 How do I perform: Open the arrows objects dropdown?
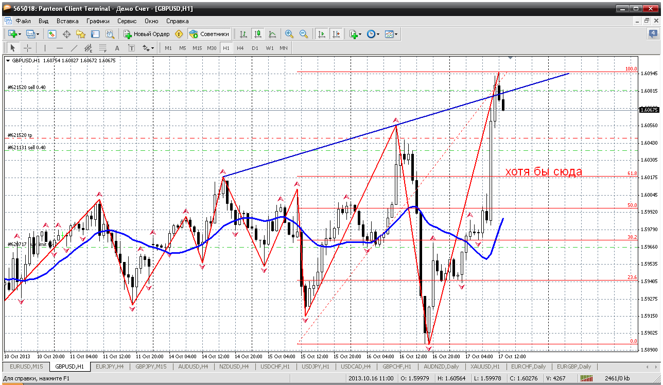pyautogui.click(x=148, y=48)
